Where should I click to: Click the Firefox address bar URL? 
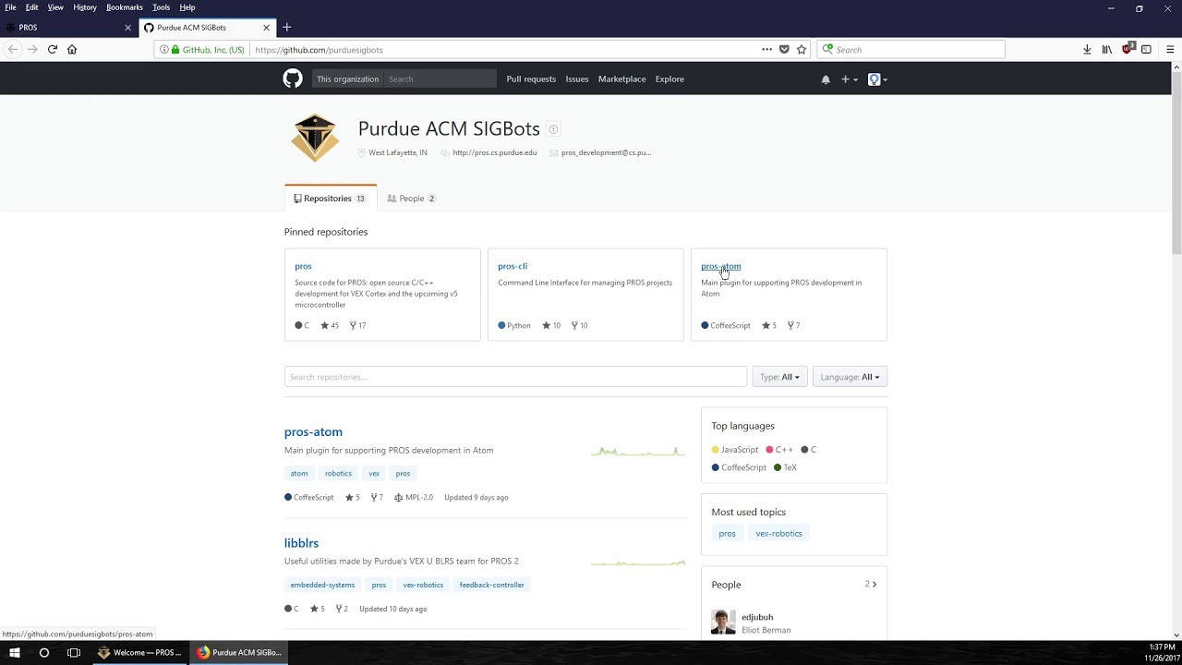(319, 50)
